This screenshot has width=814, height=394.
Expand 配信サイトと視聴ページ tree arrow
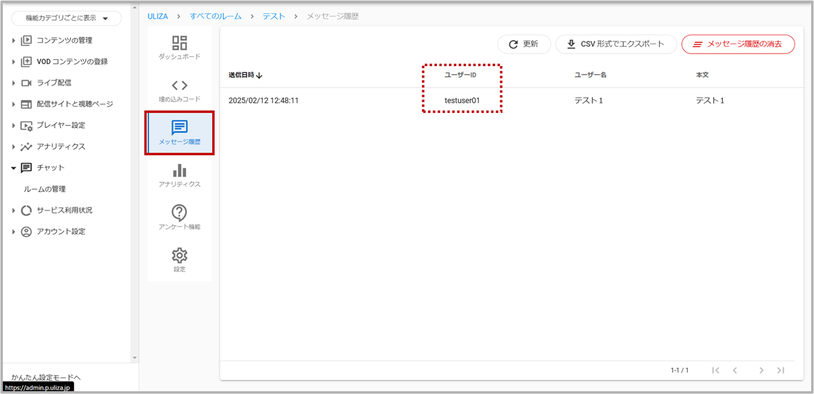tap(14, 104)
